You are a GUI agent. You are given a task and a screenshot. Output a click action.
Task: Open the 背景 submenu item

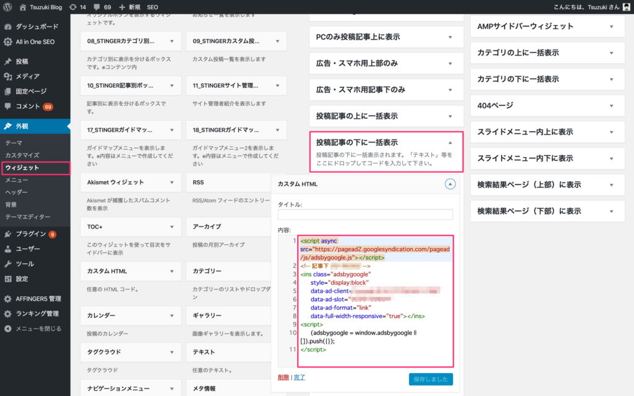(11, 205)
